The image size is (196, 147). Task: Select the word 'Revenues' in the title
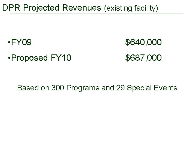[82, 8]
